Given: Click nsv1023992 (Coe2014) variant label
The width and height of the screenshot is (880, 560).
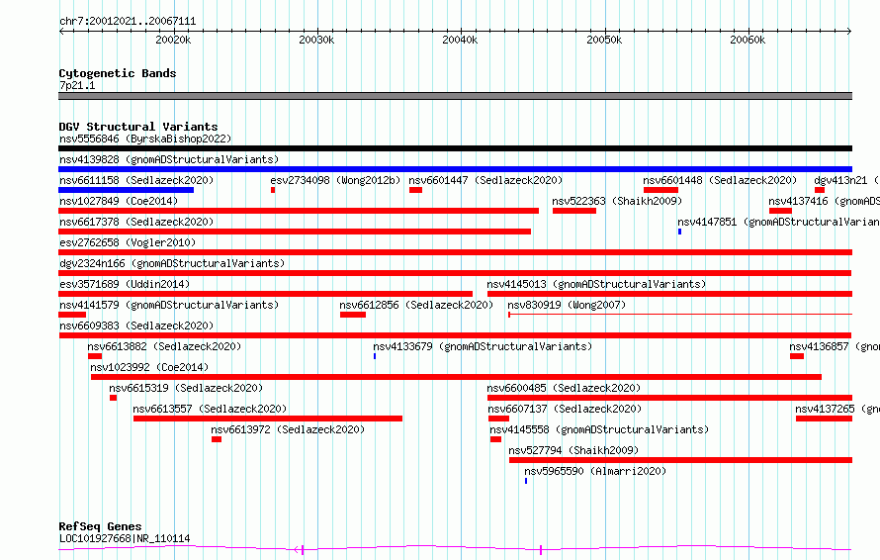Looking at the screenshot, I should tap(149, 367).
